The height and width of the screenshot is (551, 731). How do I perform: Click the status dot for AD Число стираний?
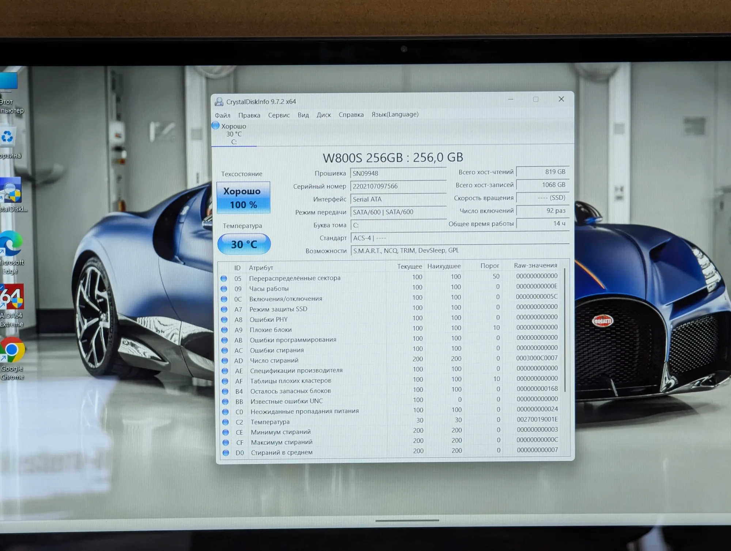click(x=225, y=360)
